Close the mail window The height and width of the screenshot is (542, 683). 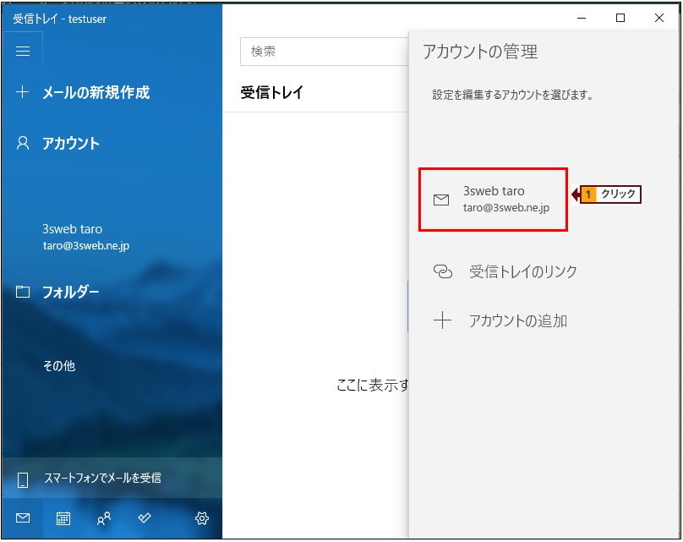pyautogui.click(x=659, y=18)
